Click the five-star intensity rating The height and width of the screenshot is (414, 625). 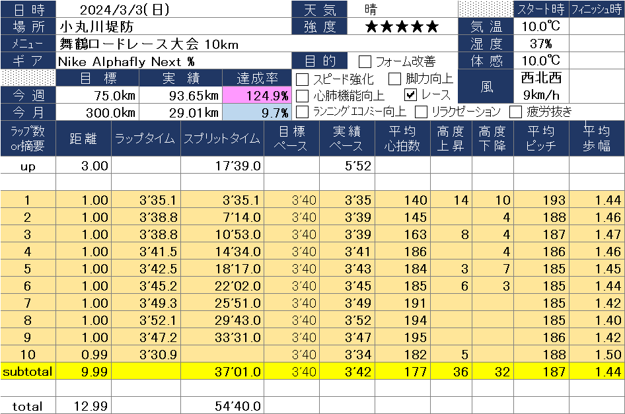pyautogui.click(x=402, y=27)
